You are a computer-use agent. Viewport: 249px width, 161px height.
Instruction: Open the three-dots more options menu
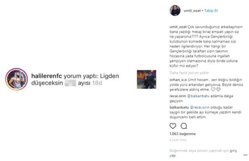coord(245,155)
